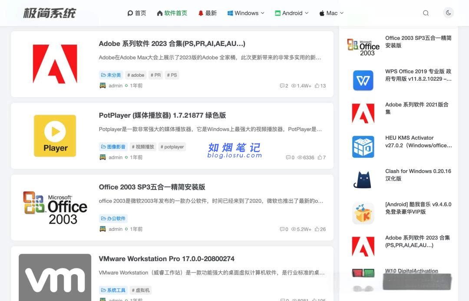
Task: Click views count 1.4W+ eye icon
Action: 301,86
